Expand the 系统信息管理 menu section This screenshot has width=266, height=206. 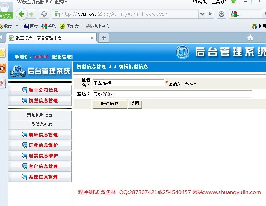point(40,177)
